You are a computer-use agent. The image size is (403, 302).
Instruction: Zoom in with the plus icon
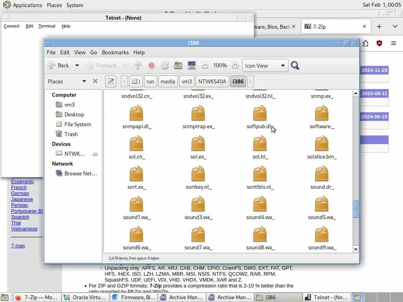(235, 66)
